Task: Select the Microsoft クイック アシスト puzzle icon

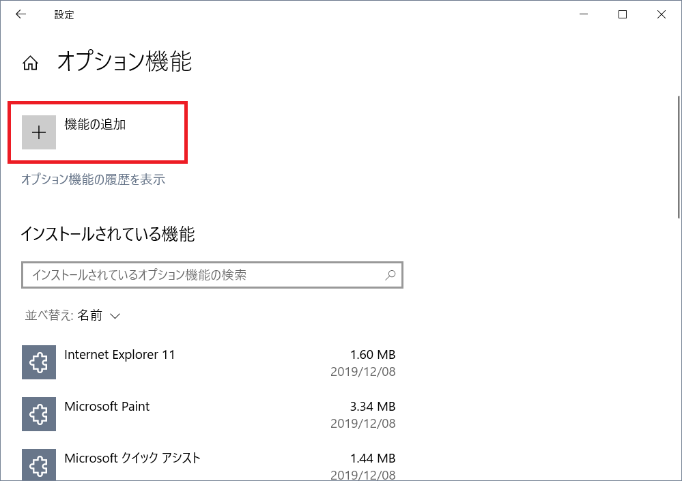Action: point(39,465)
